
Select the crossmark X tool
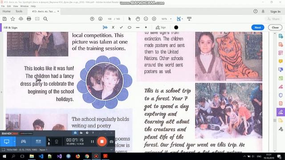(113, 28)
